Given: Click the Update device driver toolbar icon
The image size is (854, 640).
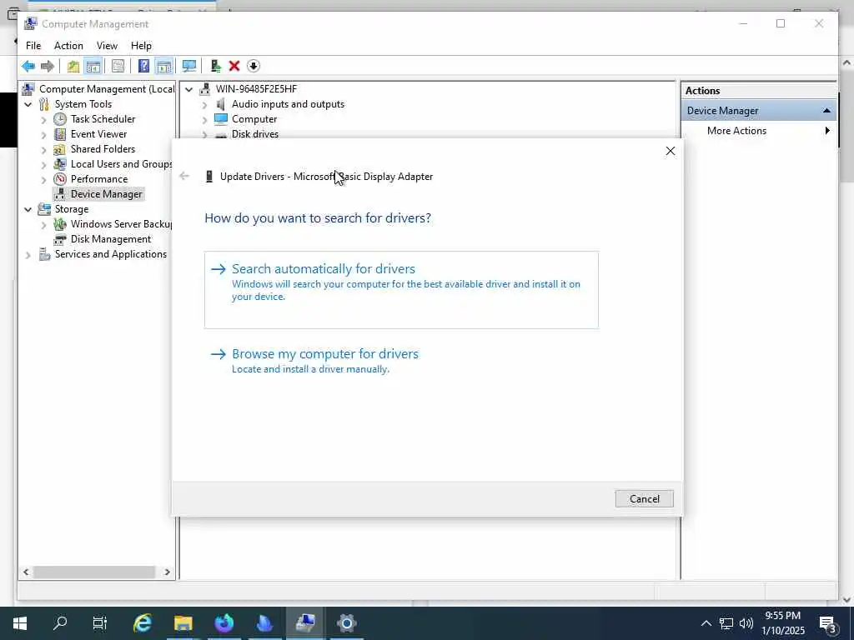Looking at the screenshot, I should coord(216,67).
